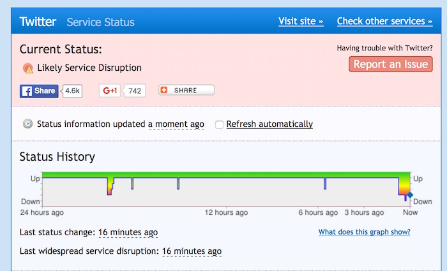Click the green Up band in graph
This screenshot has height=271, width=447.
click(x=255, y=175)
